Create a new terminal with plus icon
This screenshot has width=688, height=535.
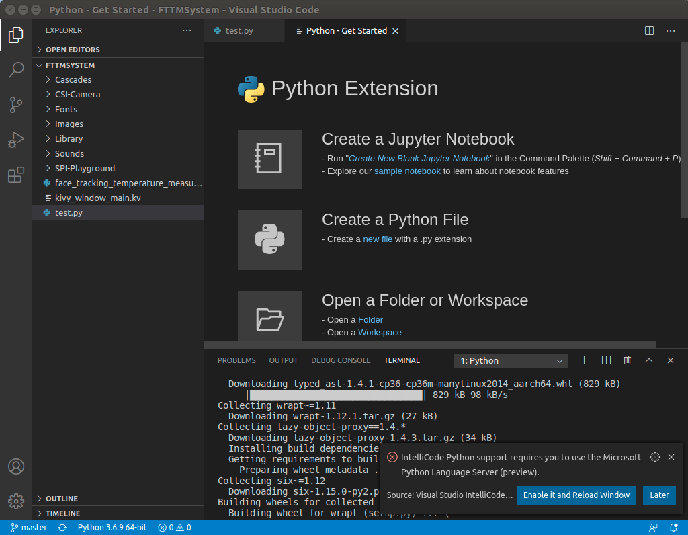coord(584,360)
